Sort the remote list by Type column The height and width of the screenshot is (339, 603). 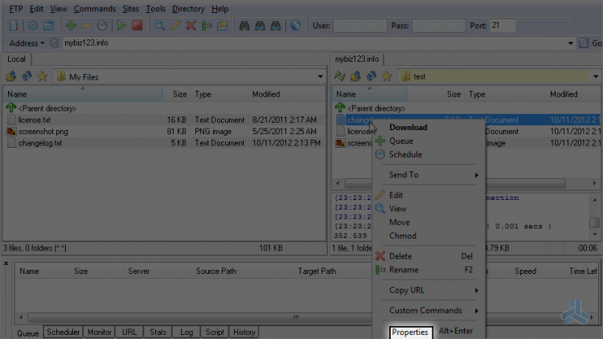(506, 94)
